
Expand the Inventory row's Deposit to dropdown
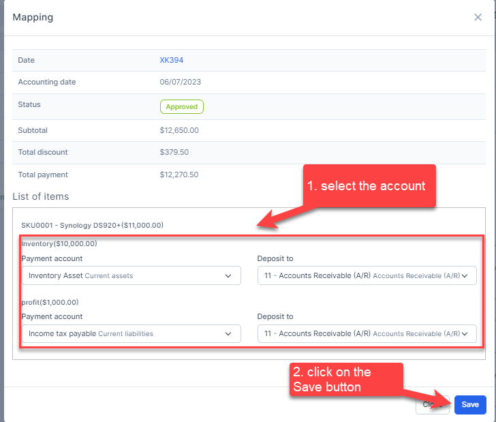pyautogui.click(x=367, y=275)
